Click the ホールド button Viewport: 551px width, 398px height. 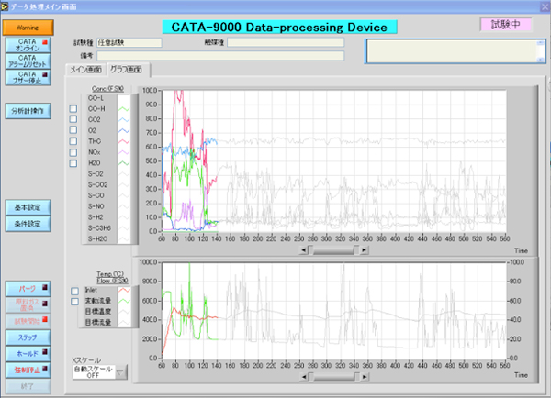click(28, 354)
